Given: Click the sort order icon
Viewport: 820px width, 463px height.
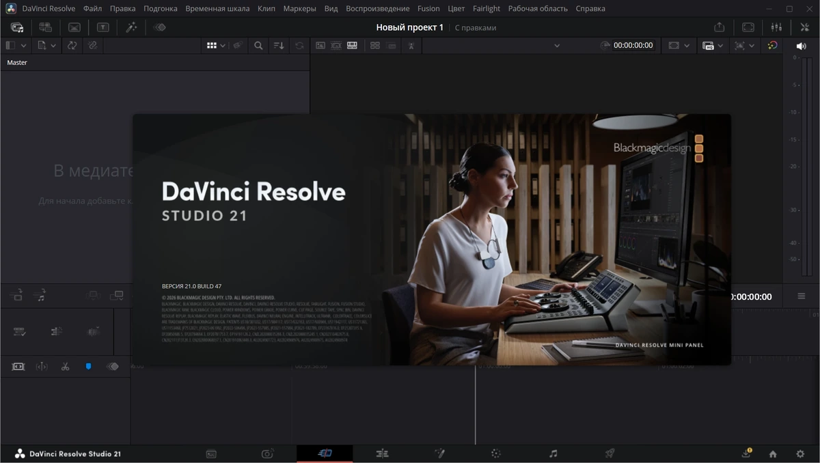Looking at the screenshot, I should 279,45.
